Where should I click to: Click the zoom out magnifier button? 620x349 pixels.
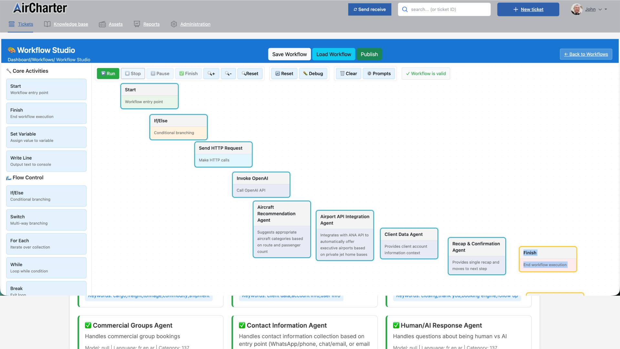[228, 73]
